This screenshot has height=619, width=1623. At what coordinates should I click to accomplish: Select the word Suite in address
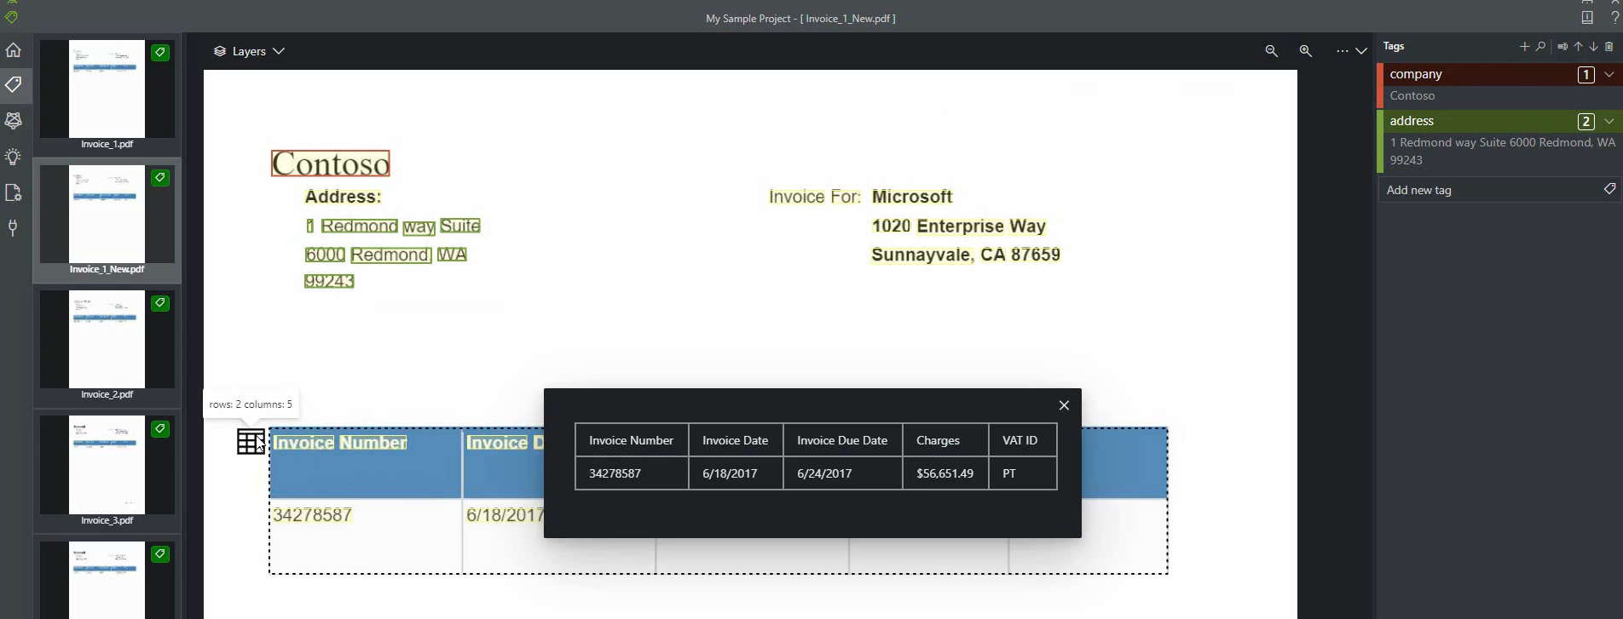(x=460, y=226)
